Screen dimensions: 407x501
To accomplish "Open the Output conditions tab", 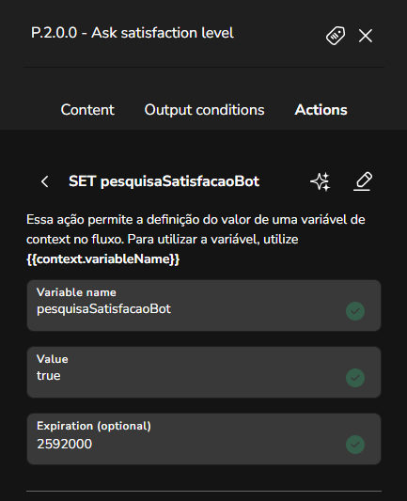I will pyautogui.click(x=204, y=110).
